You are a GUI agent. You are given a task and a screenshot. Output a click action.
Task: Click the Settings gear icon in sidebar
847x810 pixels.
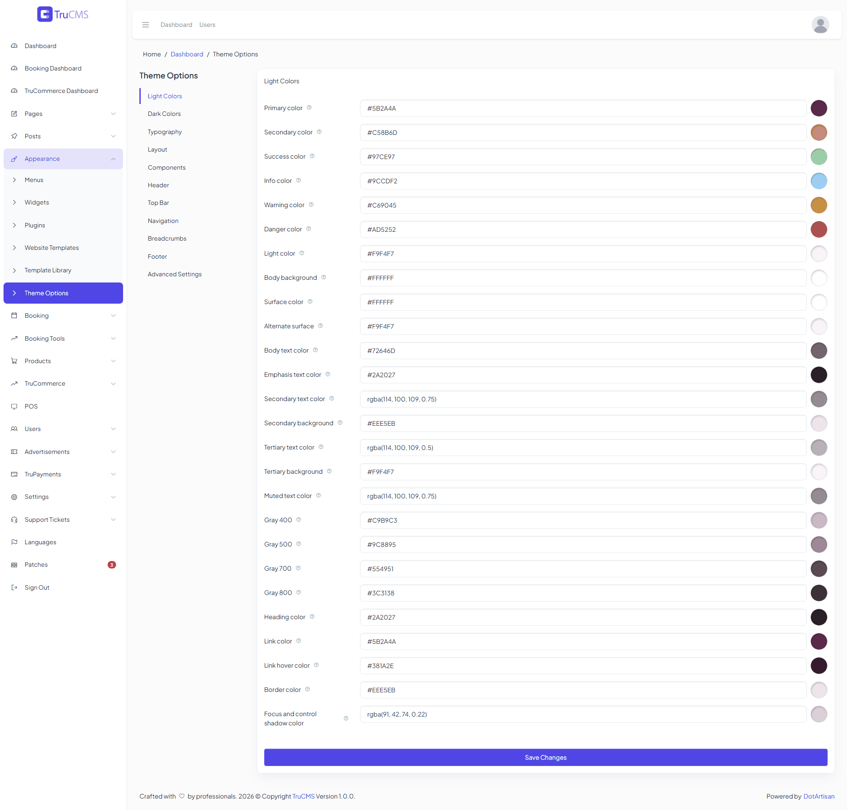(x=14, y=497)
